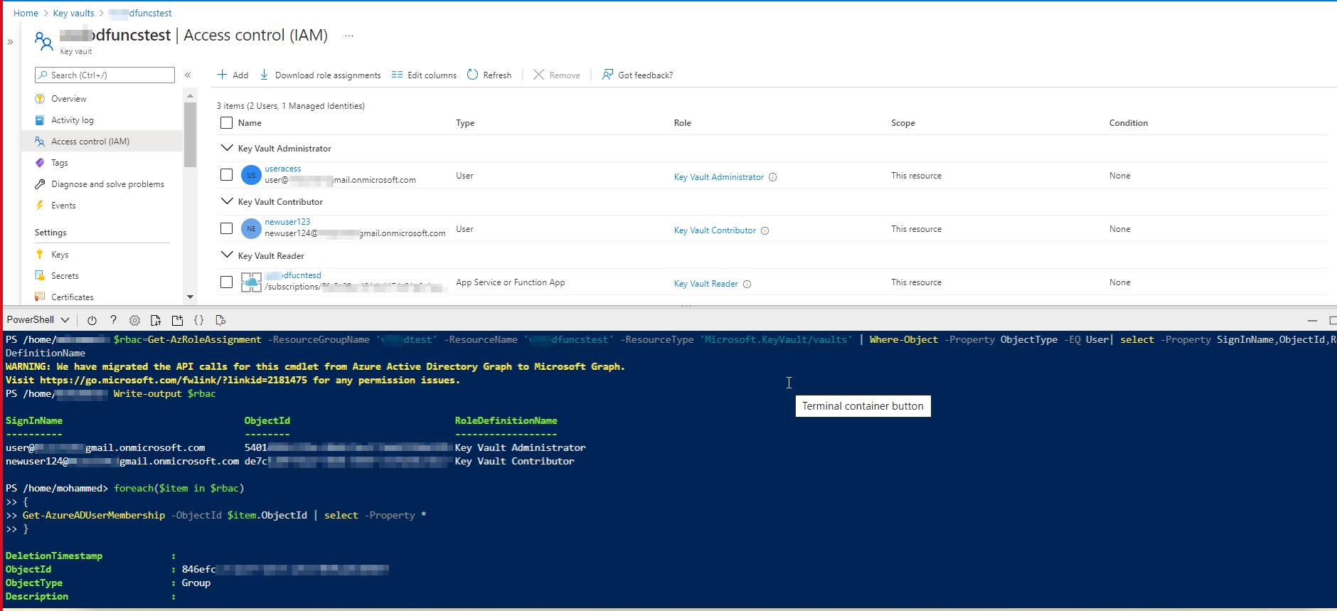Check the useracess row checkbox
Image resolution: width=1337 pixels, height=611 pixels.
[226, 174]
